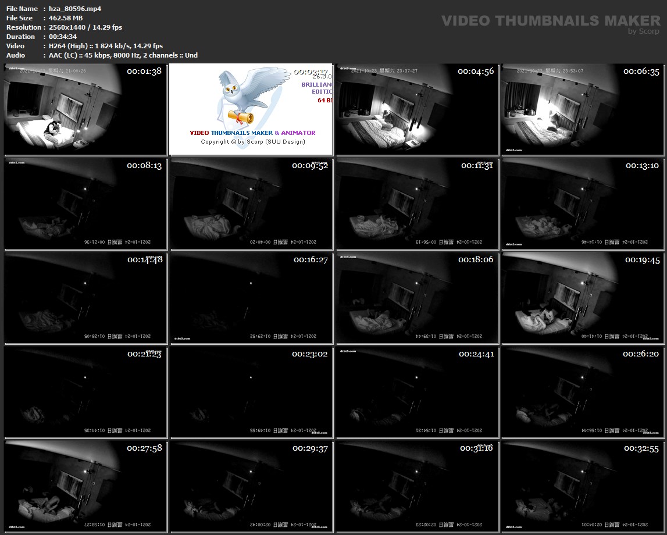Image resolution: width=667 pixels, height=535 pixels.
Task: Click the frame marked 00:13:10
Action: click(583, 204)
